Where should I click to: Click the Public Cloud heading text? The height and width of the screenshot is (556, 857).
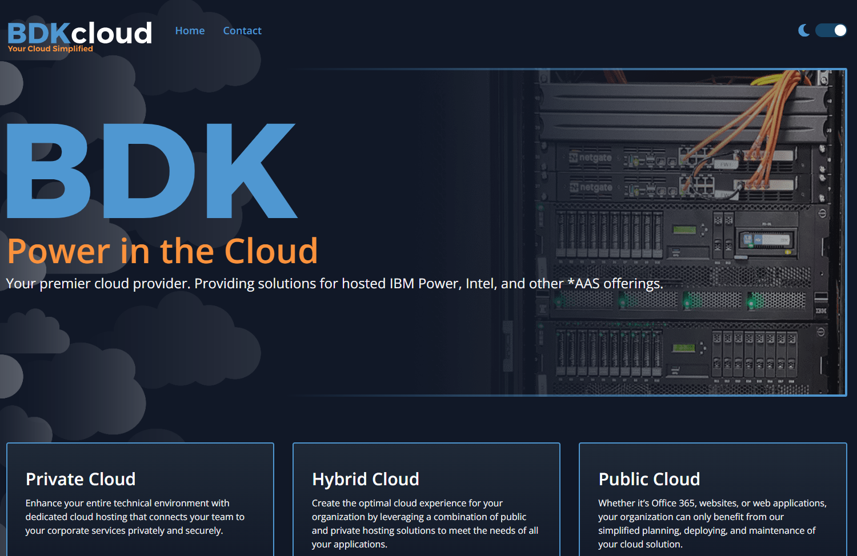click(649, 480)
